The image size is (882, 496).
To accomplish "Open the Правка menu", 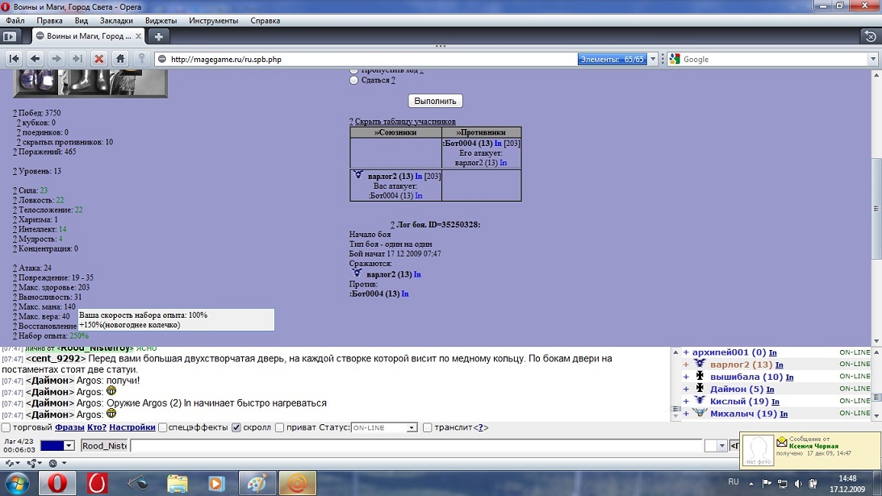I will pyautogui.click(x=49, y=20).
